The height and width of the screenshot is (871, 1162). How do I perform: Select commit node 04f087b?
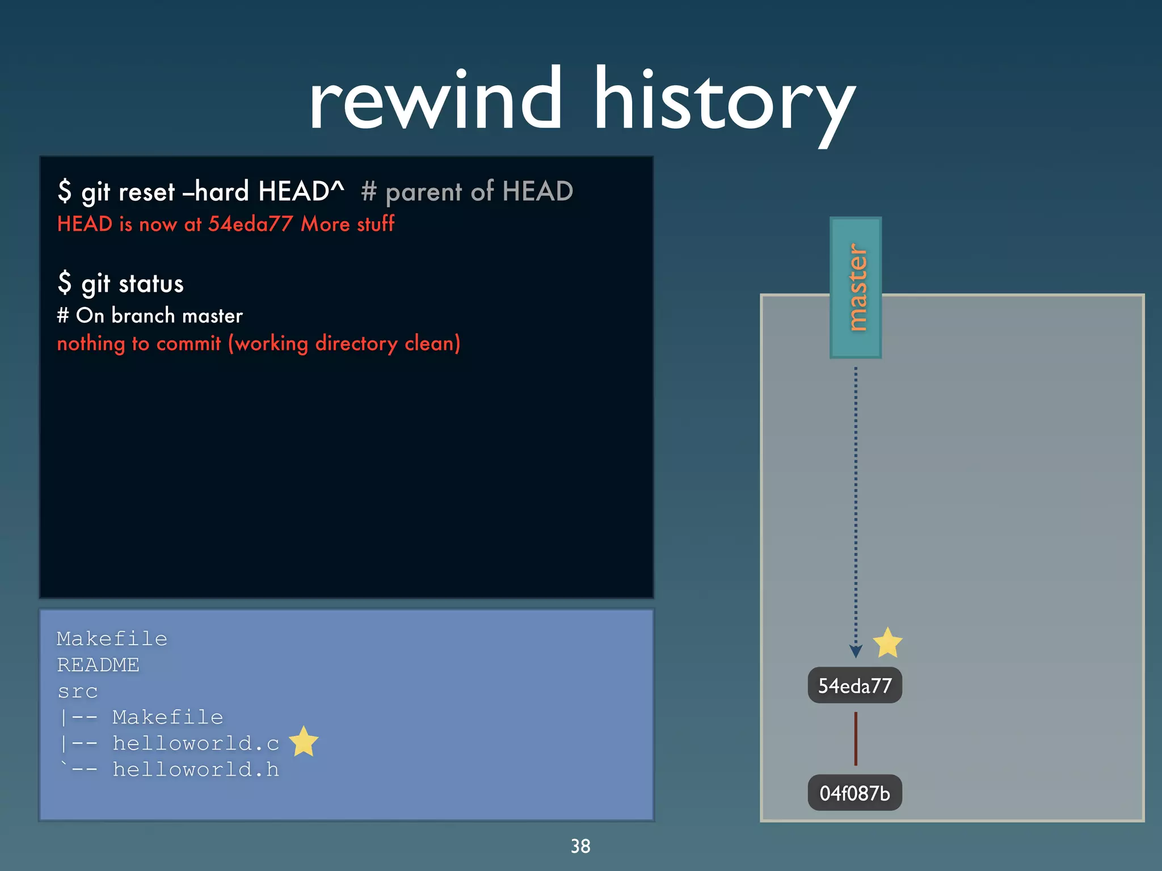tap(854, 793)
